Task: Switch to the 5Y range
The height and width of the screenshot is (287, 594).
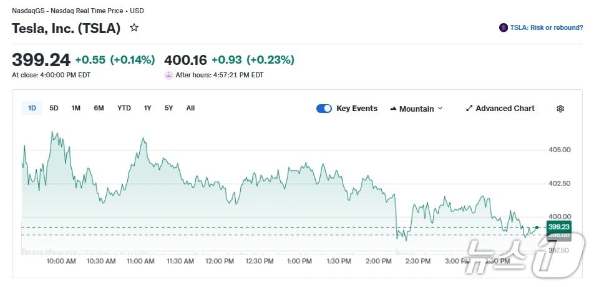Action: pos(168,108)
